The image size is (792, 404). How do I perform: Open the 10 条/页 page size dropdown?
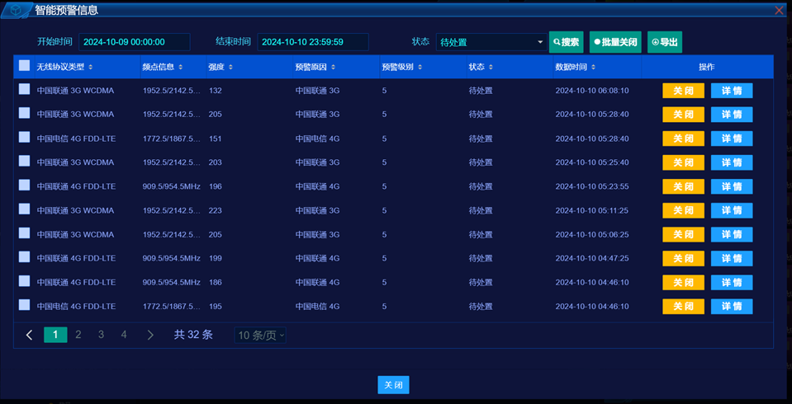(260, 336)
